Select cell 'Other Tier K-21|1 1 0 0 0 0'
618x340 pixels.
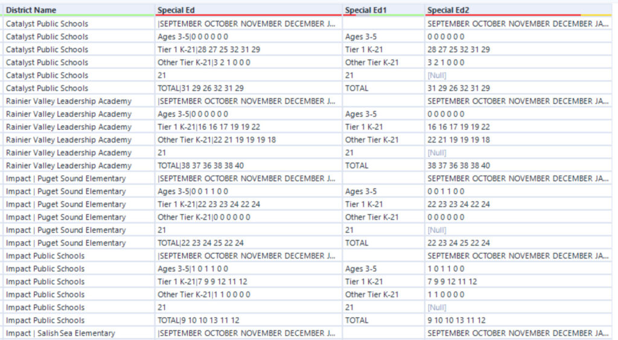248,295
